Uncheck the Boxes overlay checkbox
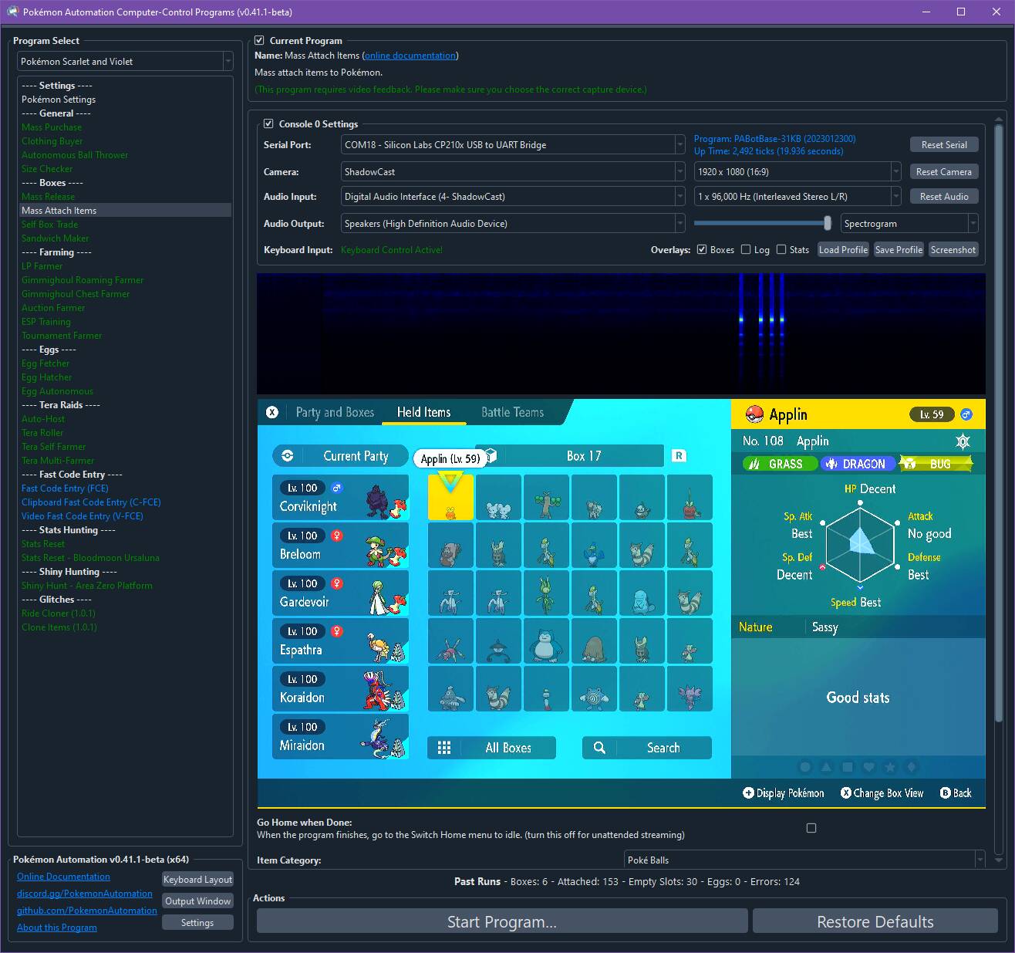The width and height of the screenshot is (1015, 953). click(702, 250)
